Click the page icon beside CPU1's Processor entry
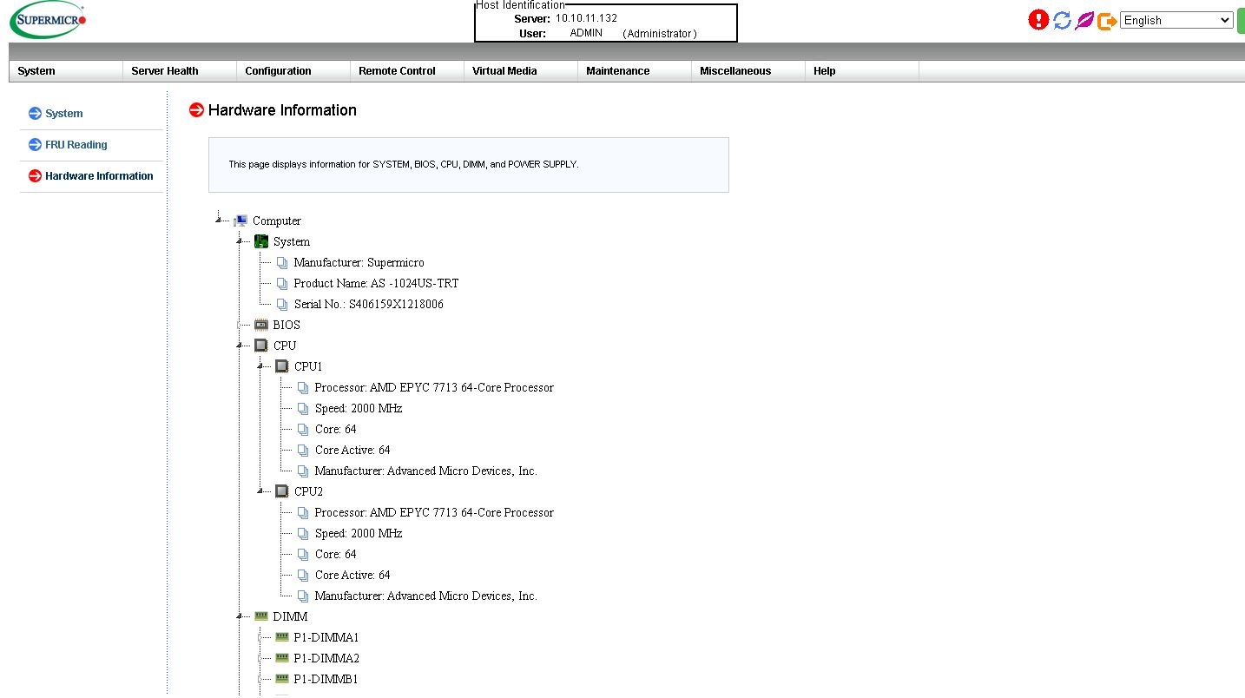This screenshot has width=1245, height=698. (303, 387)
